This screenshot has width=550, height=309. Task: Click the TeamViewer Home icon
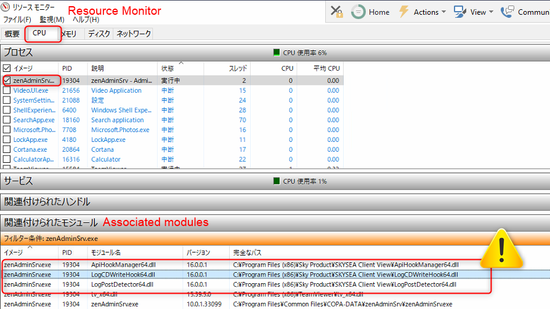click(358, 12)
